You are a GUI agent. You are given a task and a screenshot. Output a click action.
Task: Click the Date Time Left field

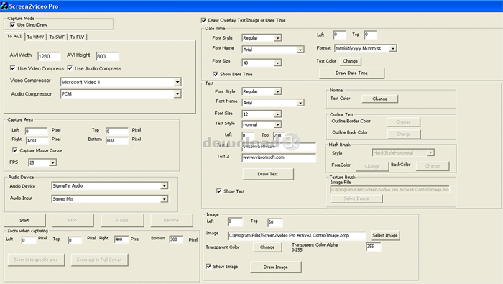click(x=340, y=35)
